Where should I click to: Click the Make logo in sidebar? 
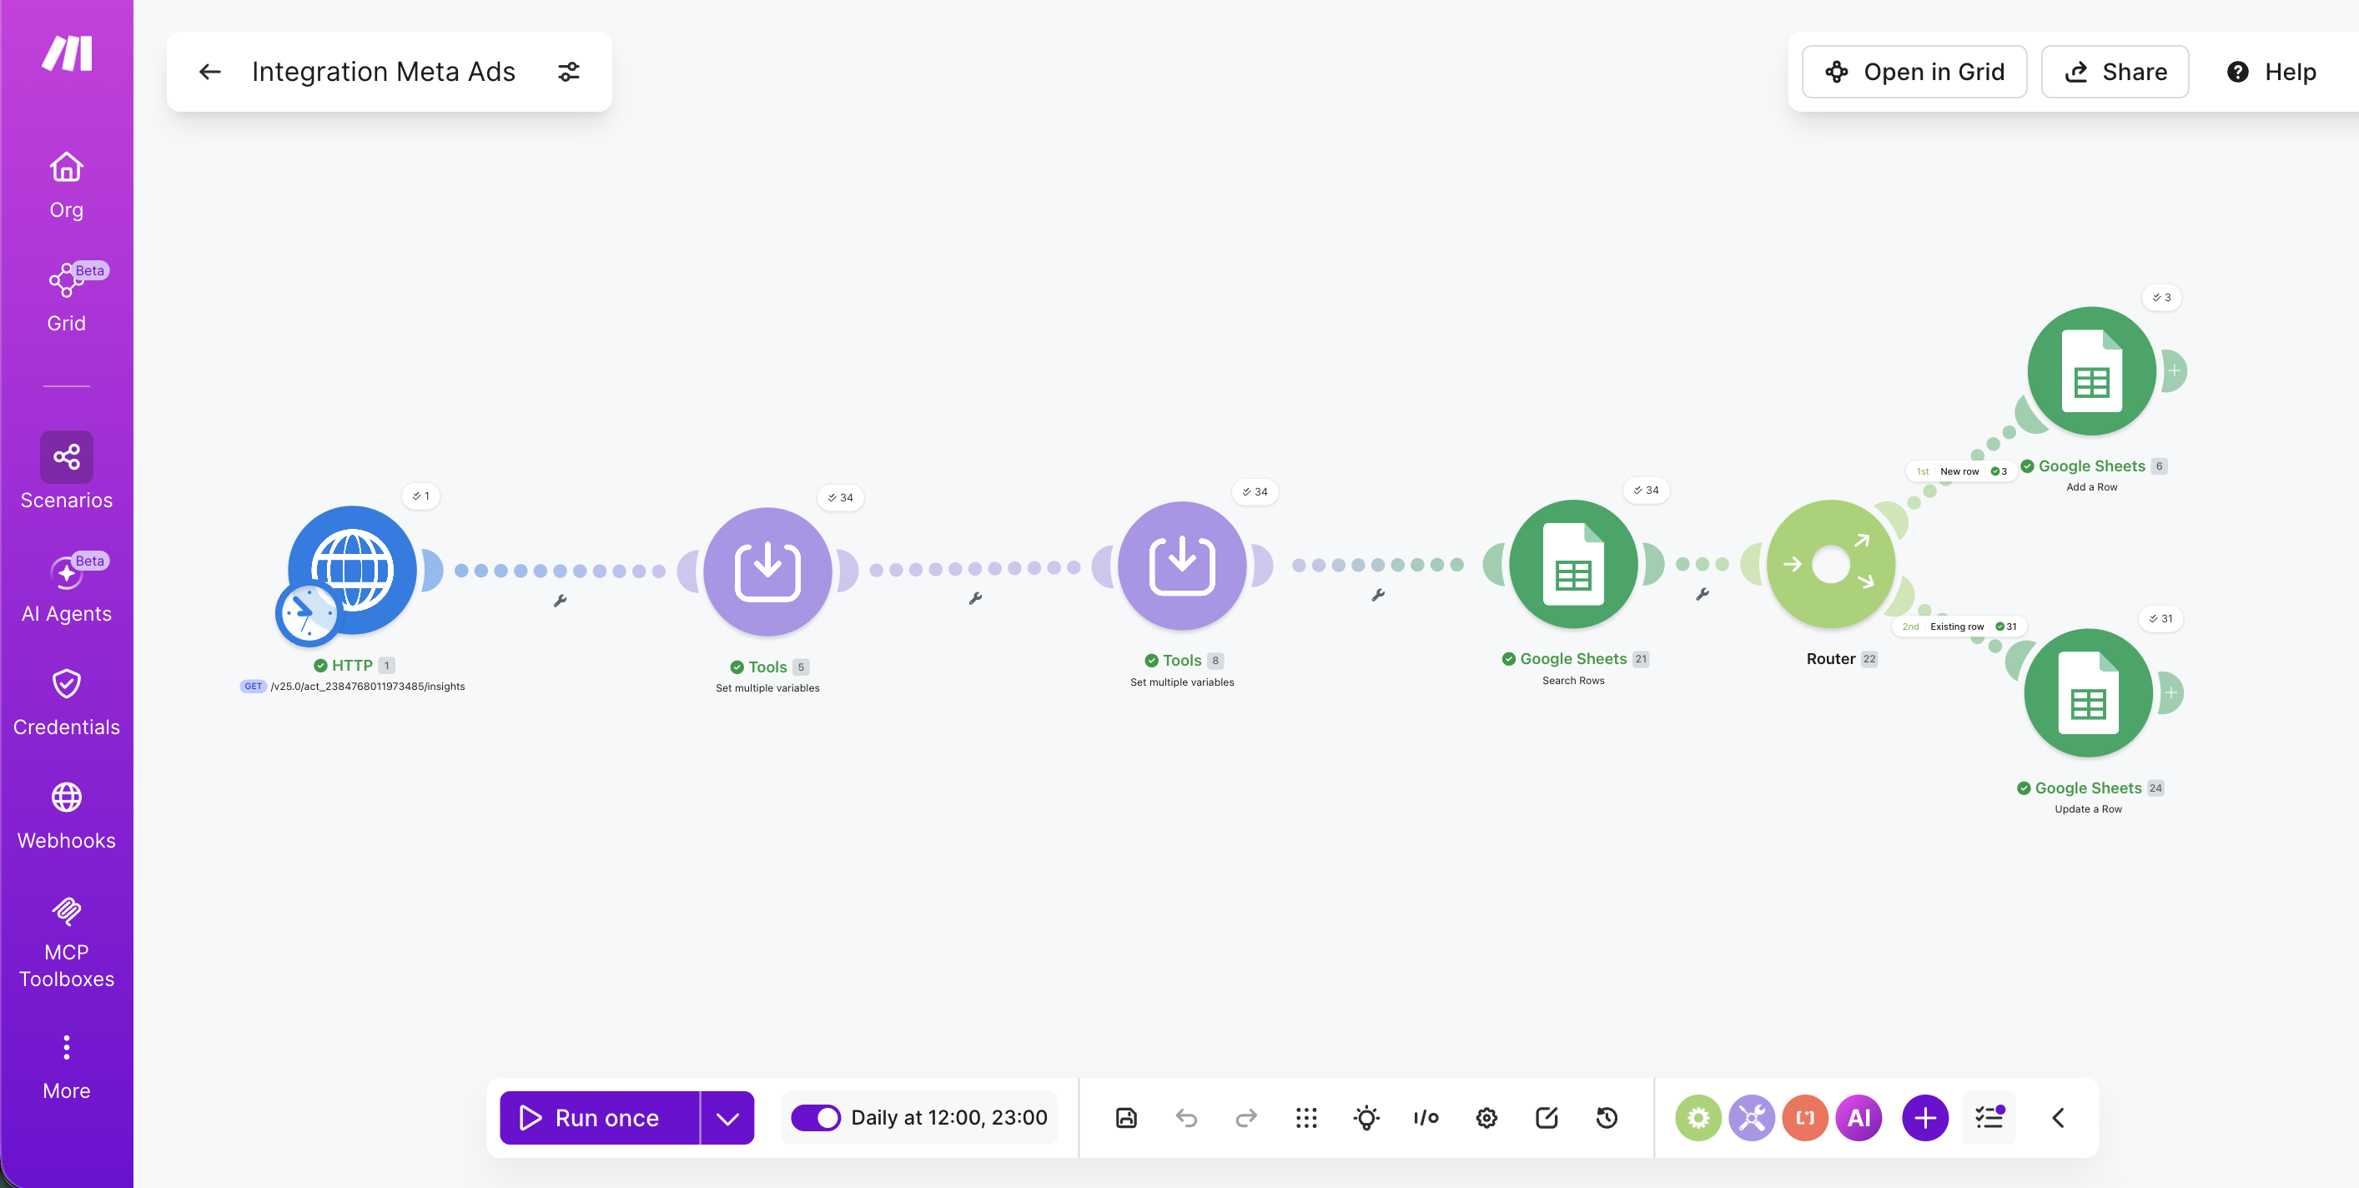pyautogui.click(x=67, y=53)
